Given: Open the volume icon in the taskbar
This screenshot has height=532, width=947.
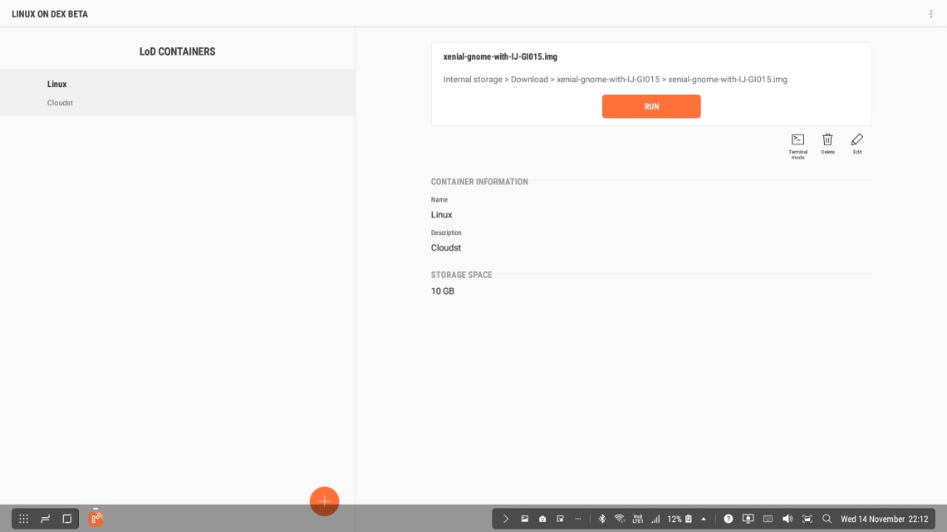Looking at the screenshot, I should [788, 518].
